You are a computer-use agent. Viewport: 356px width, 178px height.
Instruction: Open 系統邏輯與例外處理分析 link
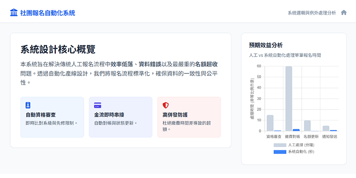pos(312,13)
